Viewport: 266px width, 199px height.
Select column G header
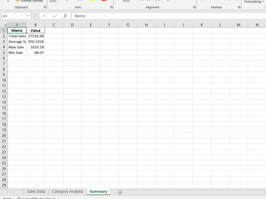[x=128, y=25]
